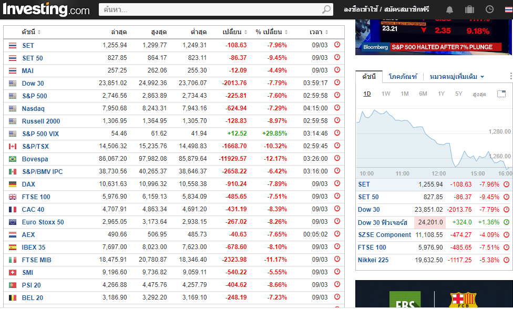Click the chart fullscreen dashed-box icon
This screenshot has height=309, width=513.
coord(501,94)
